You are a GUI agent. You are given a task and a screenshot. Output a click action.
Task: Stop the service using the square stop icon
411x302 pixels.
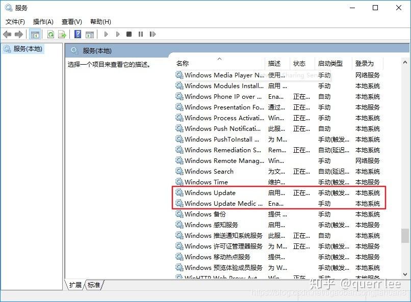coord(129,34)
